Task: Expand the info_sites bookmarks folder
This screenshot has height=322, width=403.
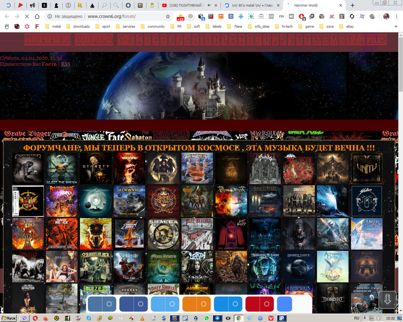Action: (259, 27)
